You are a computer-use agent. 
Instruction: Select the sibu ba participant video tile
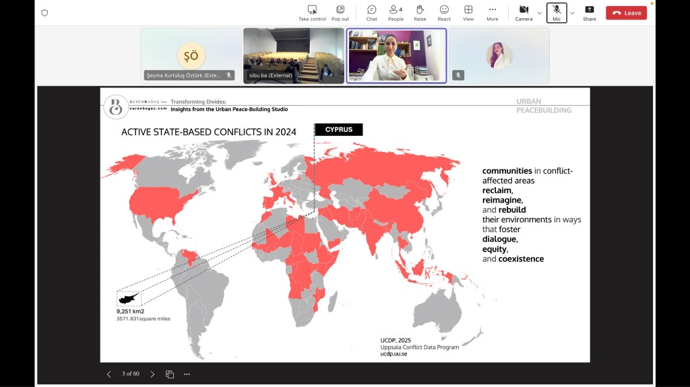point(293,55)
